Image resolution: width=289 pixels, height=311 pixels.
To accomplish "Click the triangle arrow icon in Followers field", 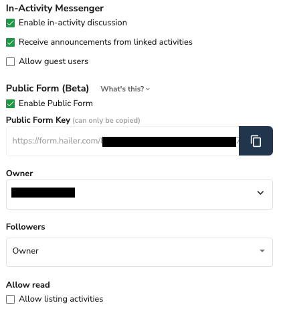I will 262,251.
